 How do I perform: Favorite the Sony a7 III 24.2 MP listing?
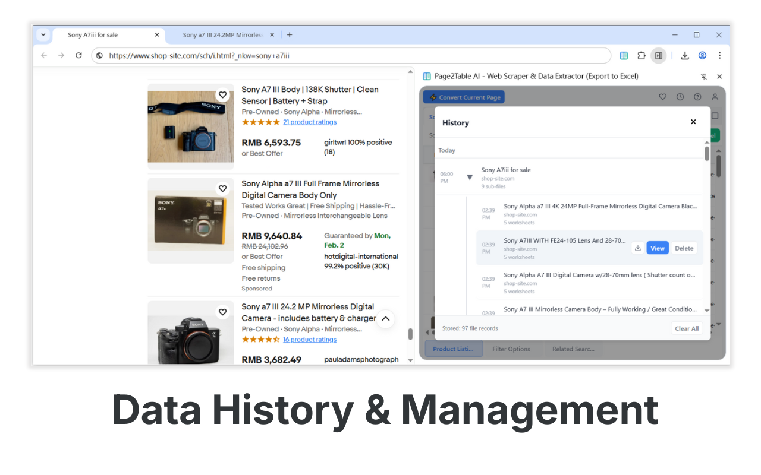tap(222, 312)
